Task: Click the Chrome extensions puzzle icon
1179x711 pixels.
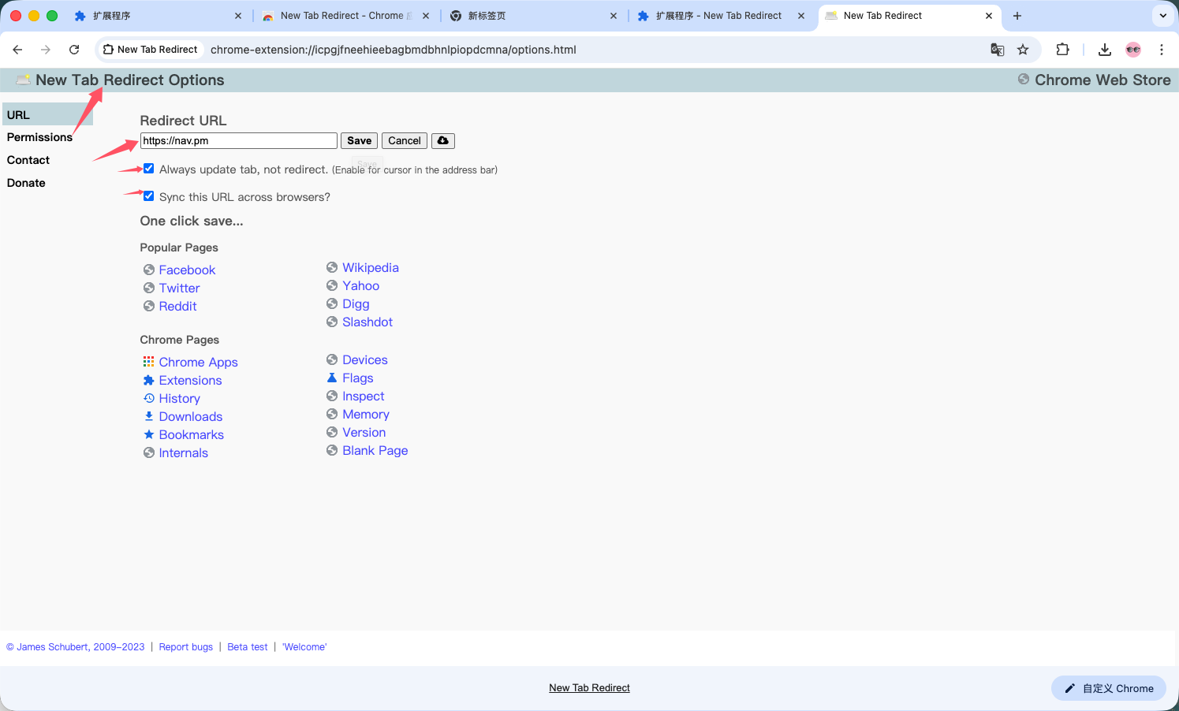Action: coord(1062,50)
